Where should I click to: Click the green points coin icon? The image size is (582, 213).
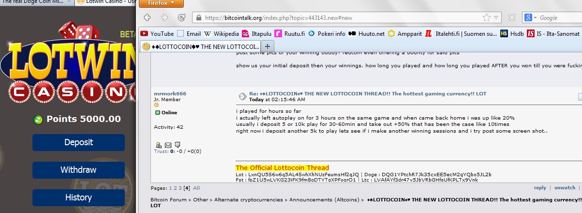(38, 120)
